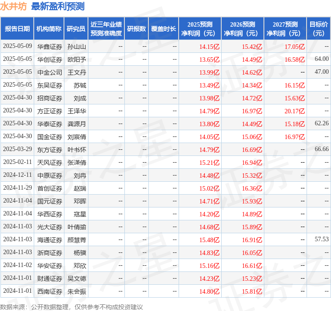Screen dimensions: 331x311
Task: Click analyst name 王泽华
Action: 76,111
